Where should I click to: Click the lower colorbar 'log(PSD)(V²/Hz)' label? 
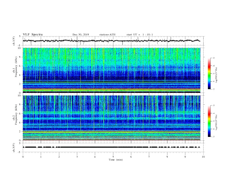pos(217,122)
